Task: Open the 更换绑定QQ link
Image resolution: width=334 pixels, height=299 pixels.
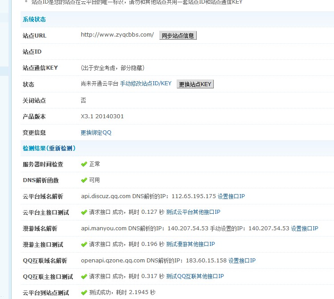Action: tap(96, 133)
